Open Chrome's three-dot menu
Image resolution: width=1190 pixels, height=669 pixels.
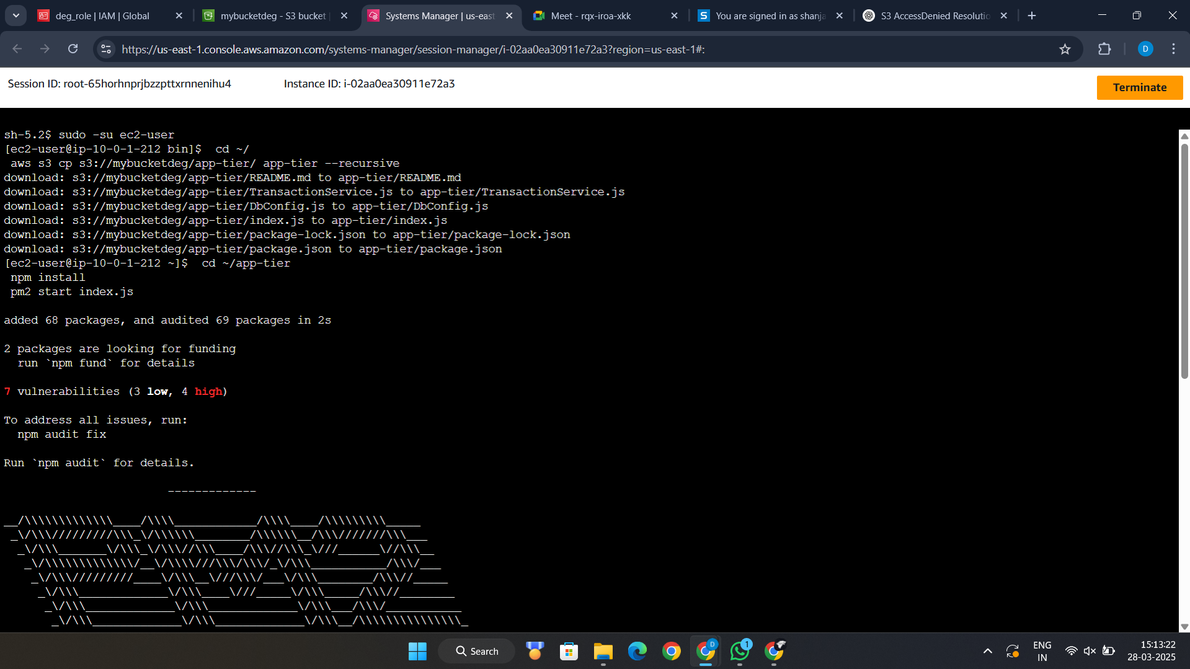tap(1173, 49)
